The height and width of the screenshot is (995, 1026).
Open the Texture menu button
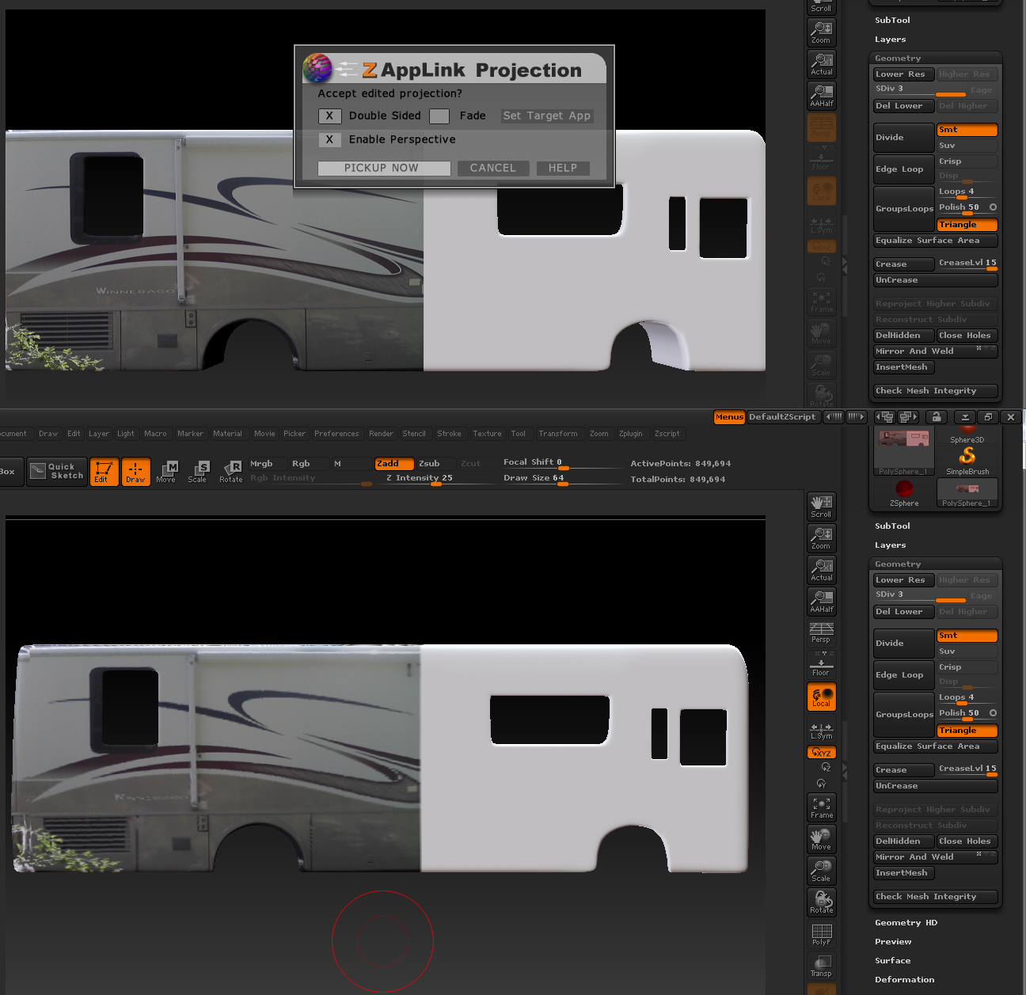click(487, 434)
